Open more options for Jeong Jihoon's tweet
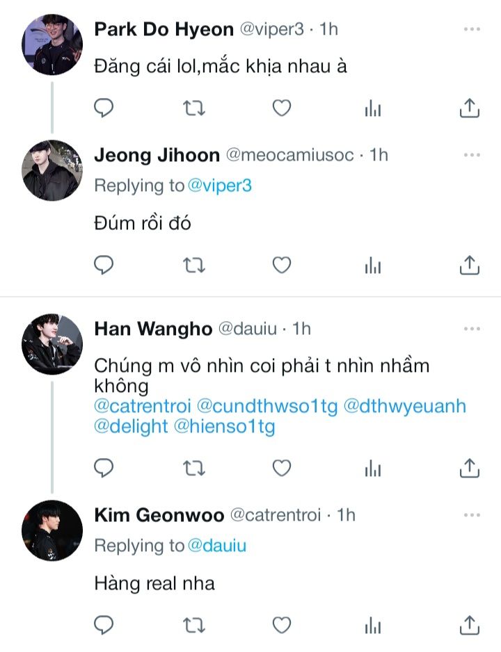The width and height of the screenshot is (501, 652). pos(472,155)
